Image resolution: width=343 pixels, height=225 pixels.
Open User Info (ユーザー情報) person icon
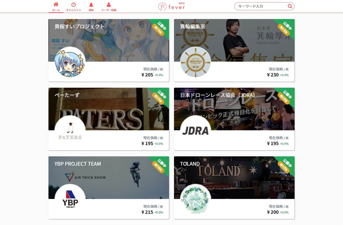pyautogui.click(x=109, y=5)
